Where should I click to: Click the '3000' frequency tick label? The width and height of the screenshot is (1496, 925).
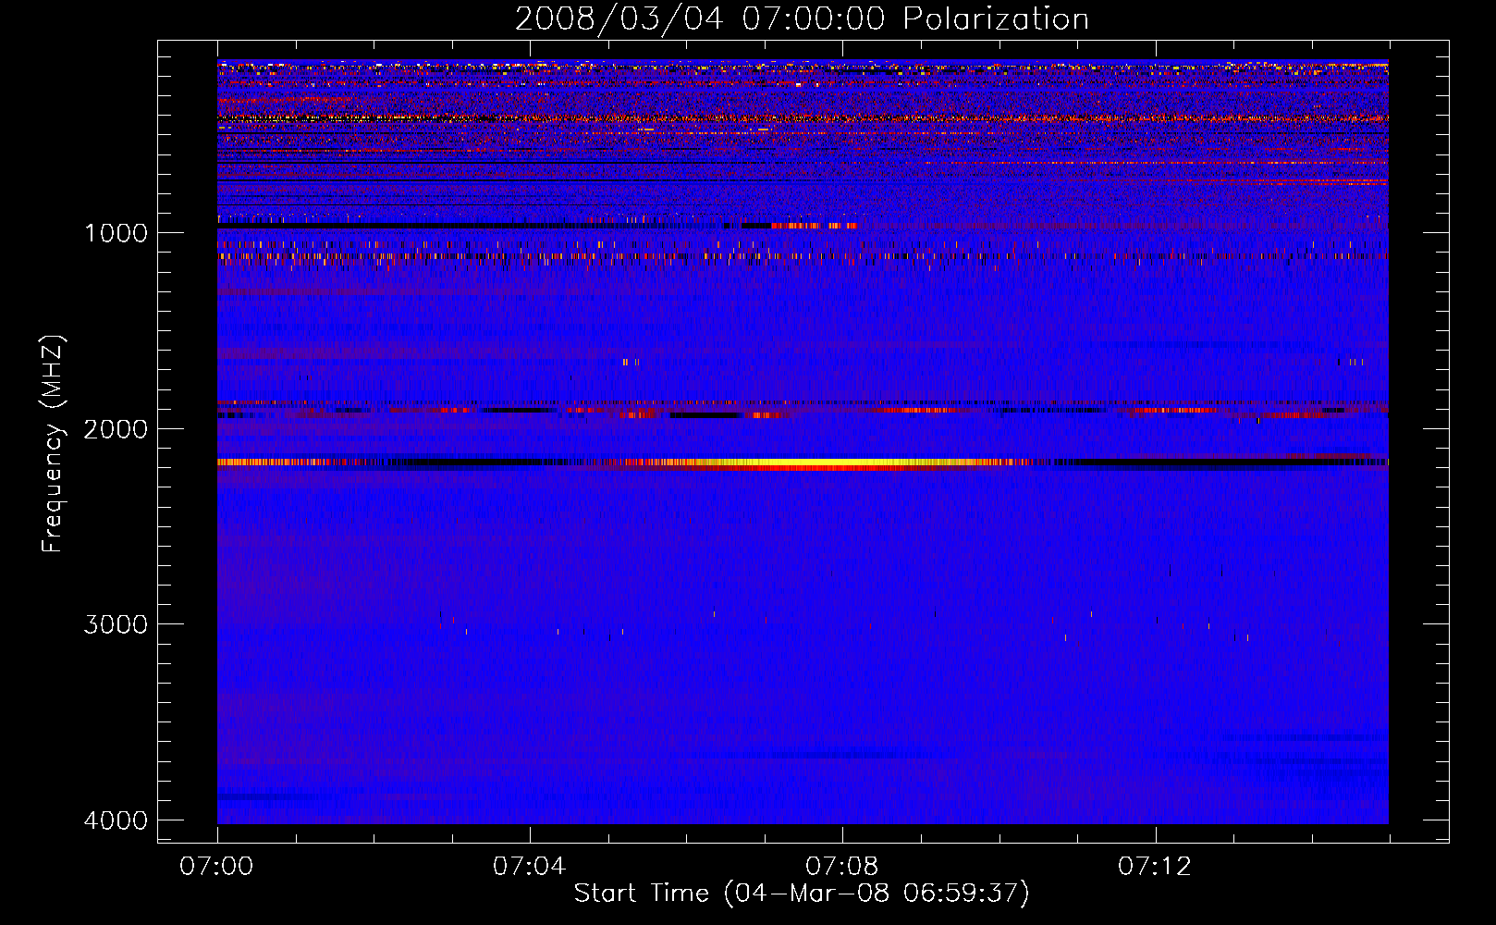(x=116, y=624)
